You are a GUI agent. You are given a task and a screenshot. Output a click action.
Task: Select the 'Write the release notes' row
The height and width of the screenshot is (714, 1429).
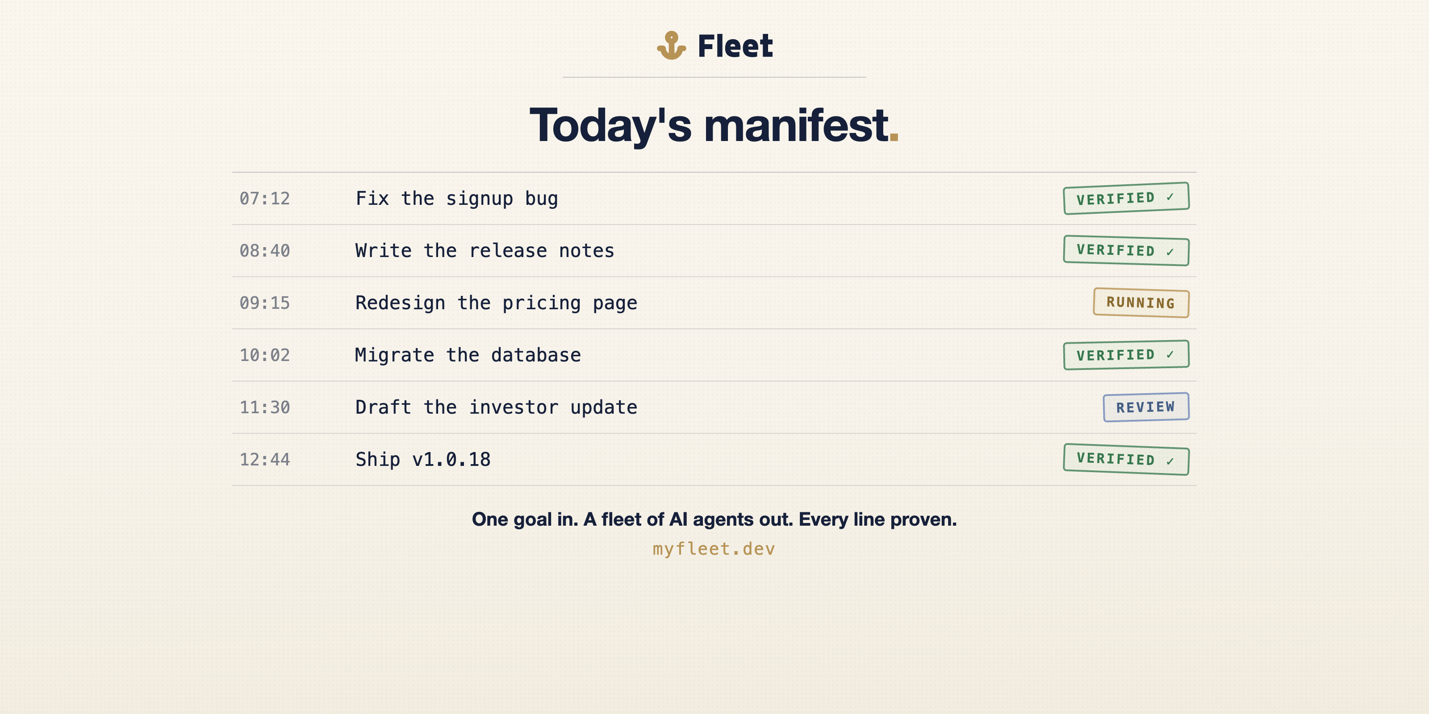714,250
